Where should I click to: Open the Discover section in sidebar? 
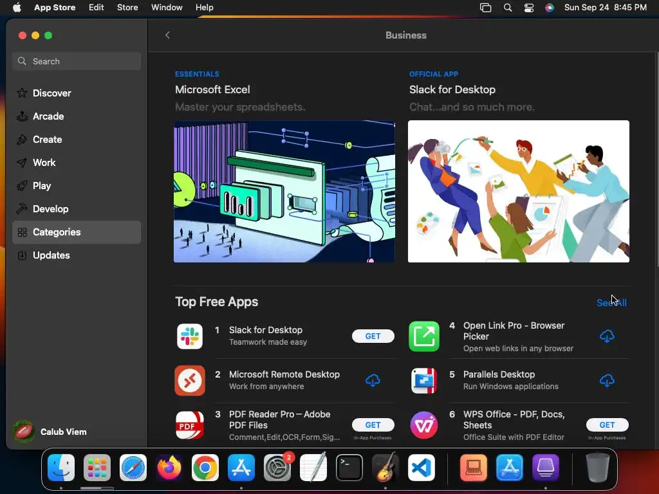pyautogui.click(x=77, y=93)
